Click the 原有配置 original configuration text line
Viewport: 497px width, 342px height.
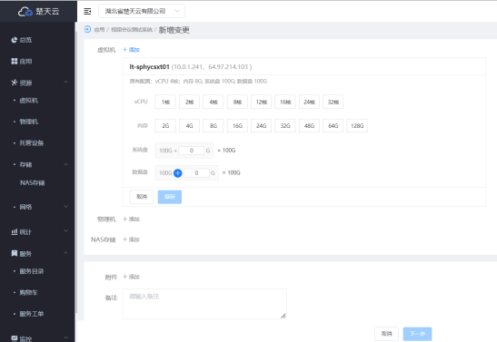click(x=198, y=82)
